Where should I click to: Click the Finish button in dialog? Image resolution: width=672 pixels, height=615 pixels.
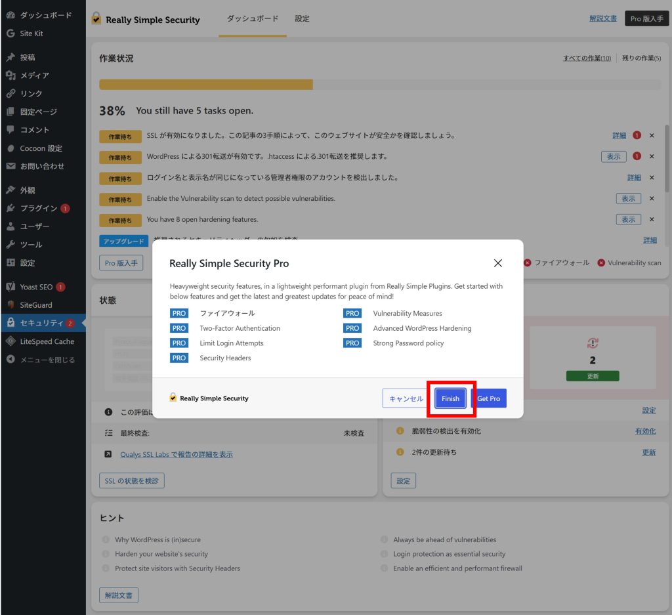click(450, 398)
